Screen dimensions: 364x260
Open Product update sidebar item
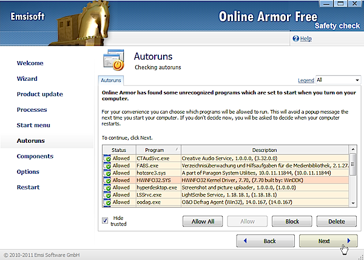coord(39,94)
